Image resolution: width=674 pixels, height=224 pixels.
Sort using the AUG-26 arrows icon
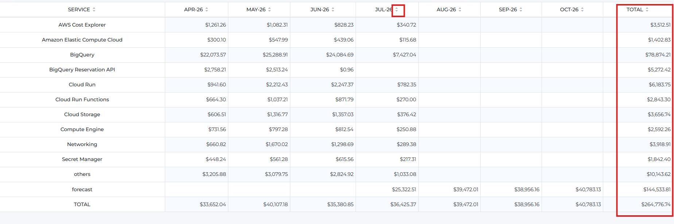pos(460,9)
